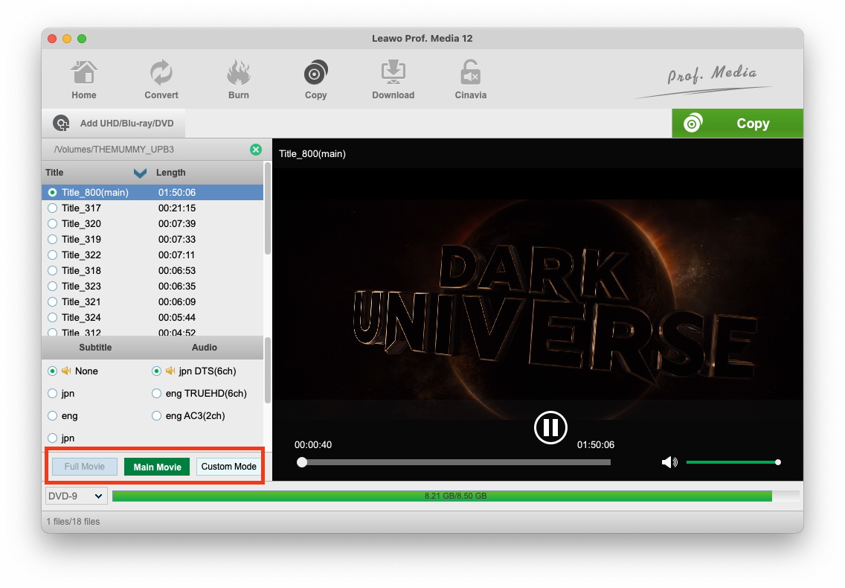Viewport: 845px width, 588px height.
Task: Click the /Volumes/THEMUMMY_UPB3 path
Action: pyautogui.click(x=114, y=150)
